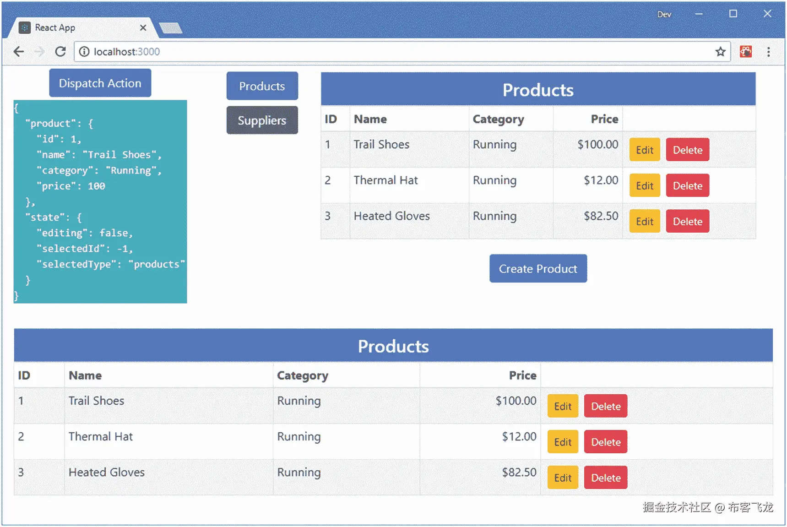Click the Price column header in lower table
Viewport: 787px width, 527px height.
[523, 376]
